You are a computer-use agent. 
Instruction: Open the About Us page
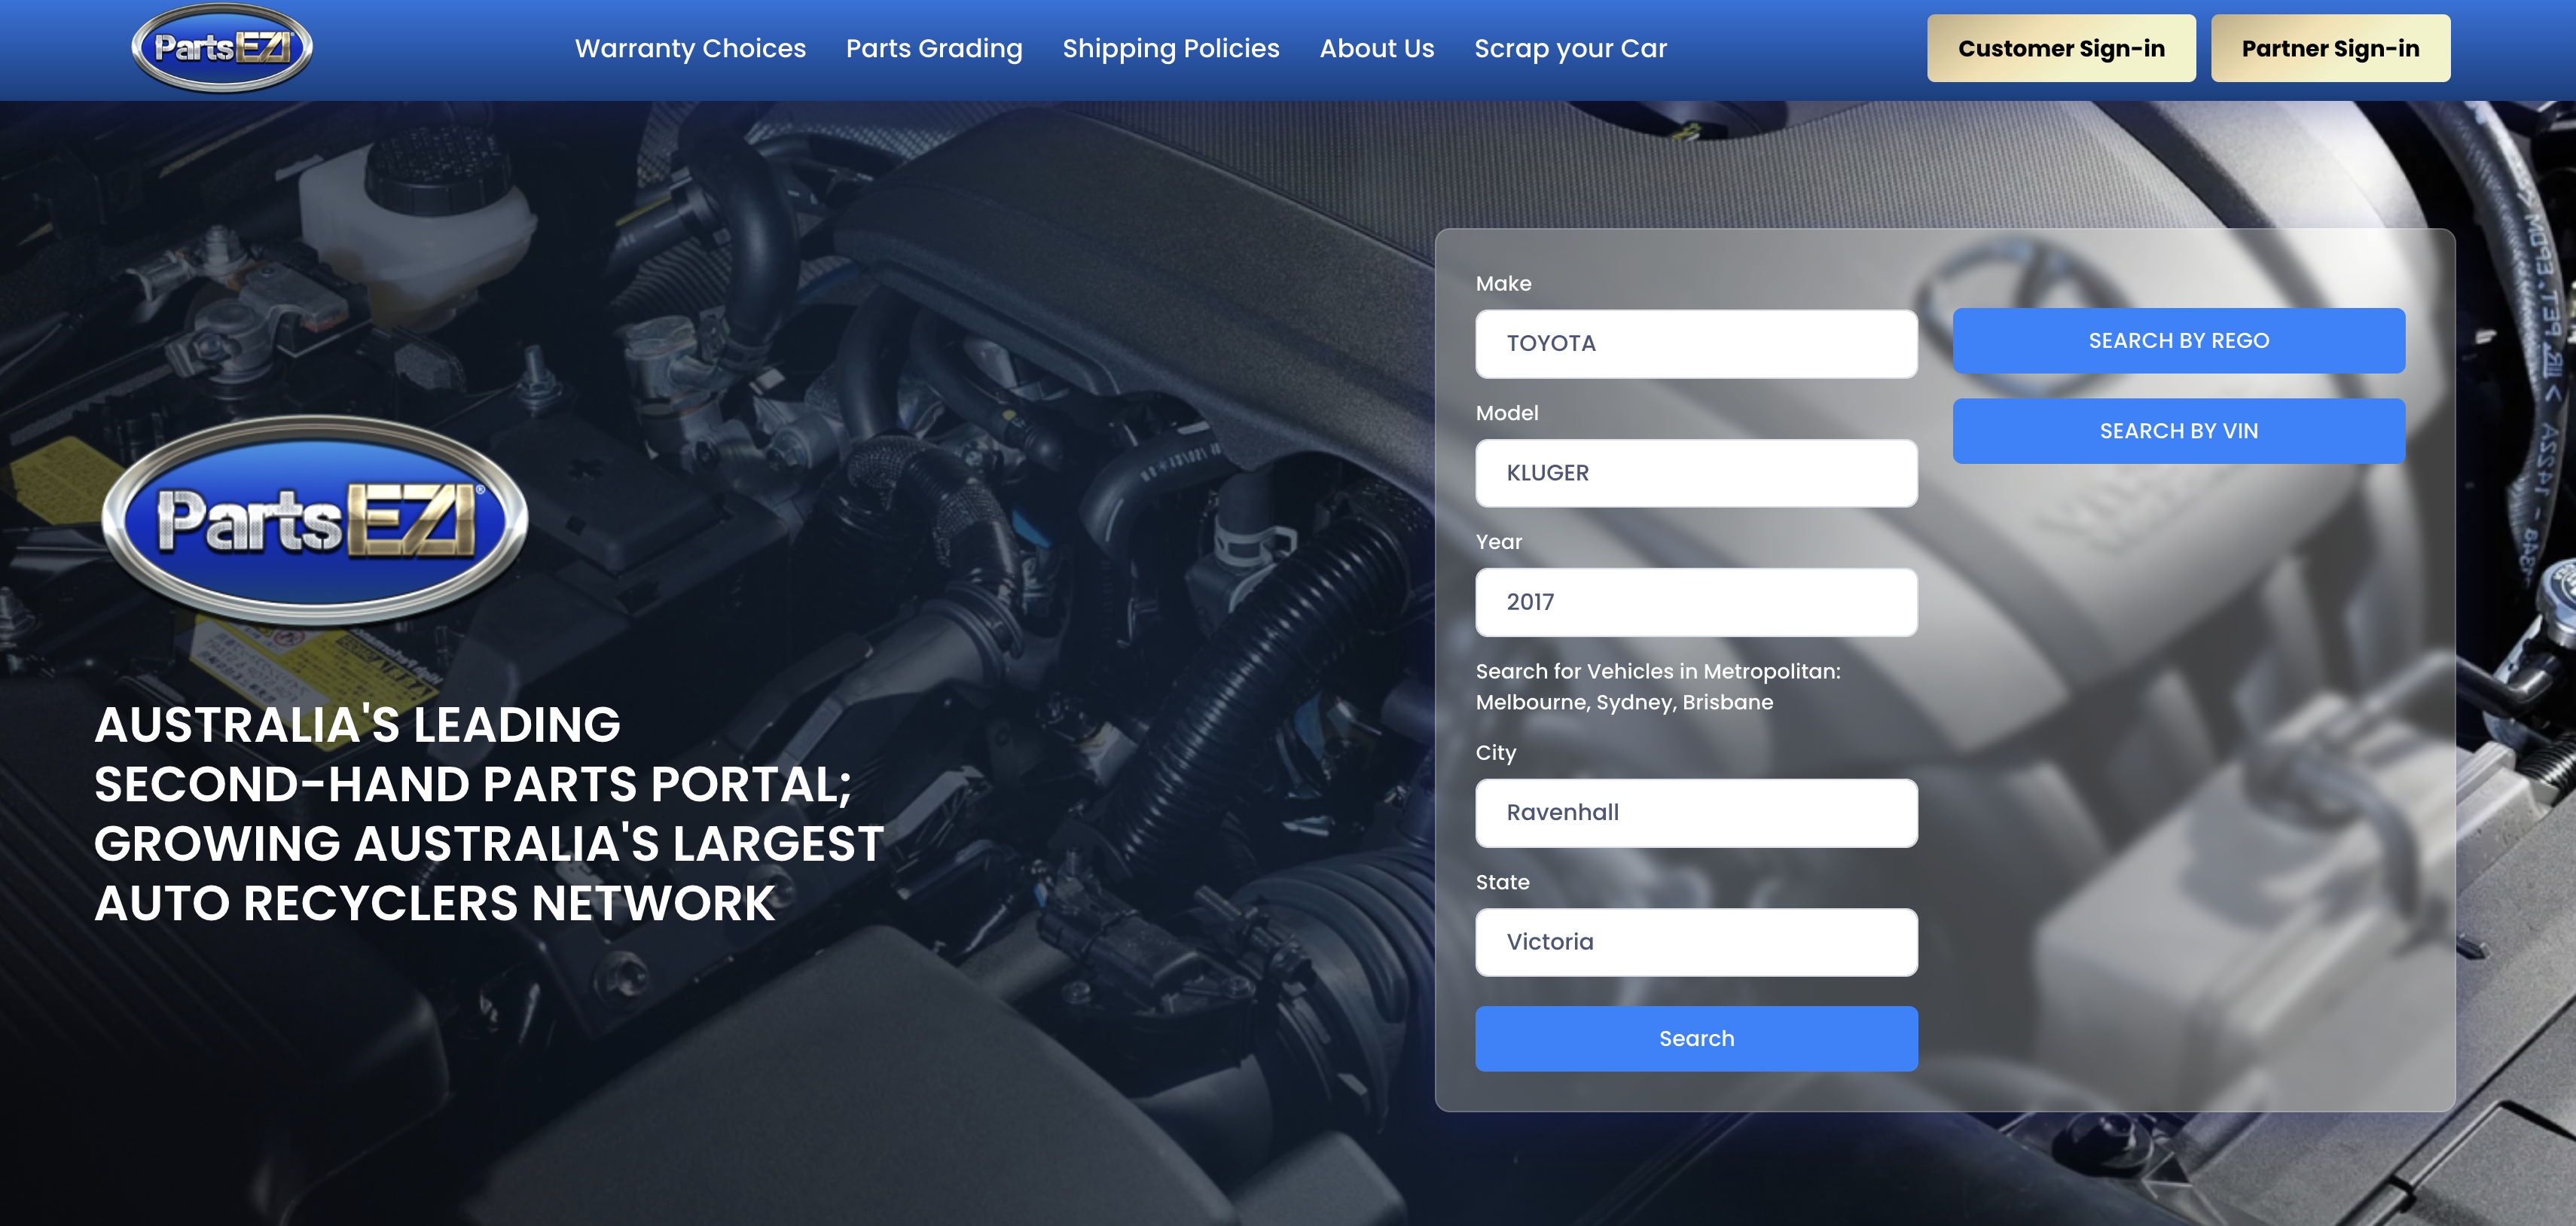1377,47
